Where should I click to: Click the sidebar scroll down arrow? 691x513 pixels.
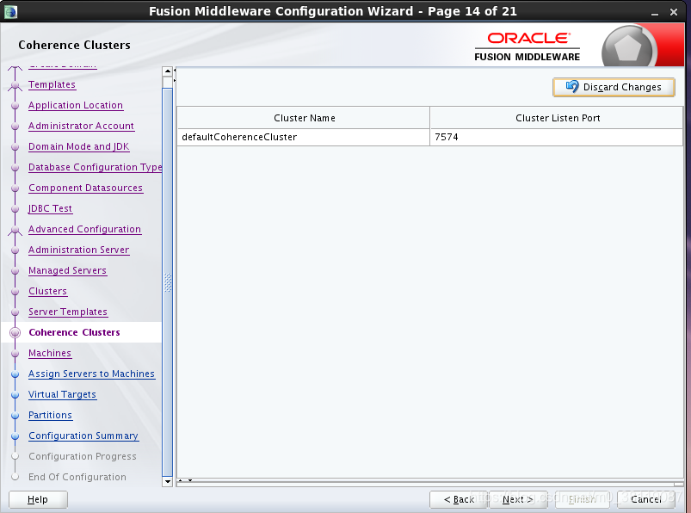168,482
